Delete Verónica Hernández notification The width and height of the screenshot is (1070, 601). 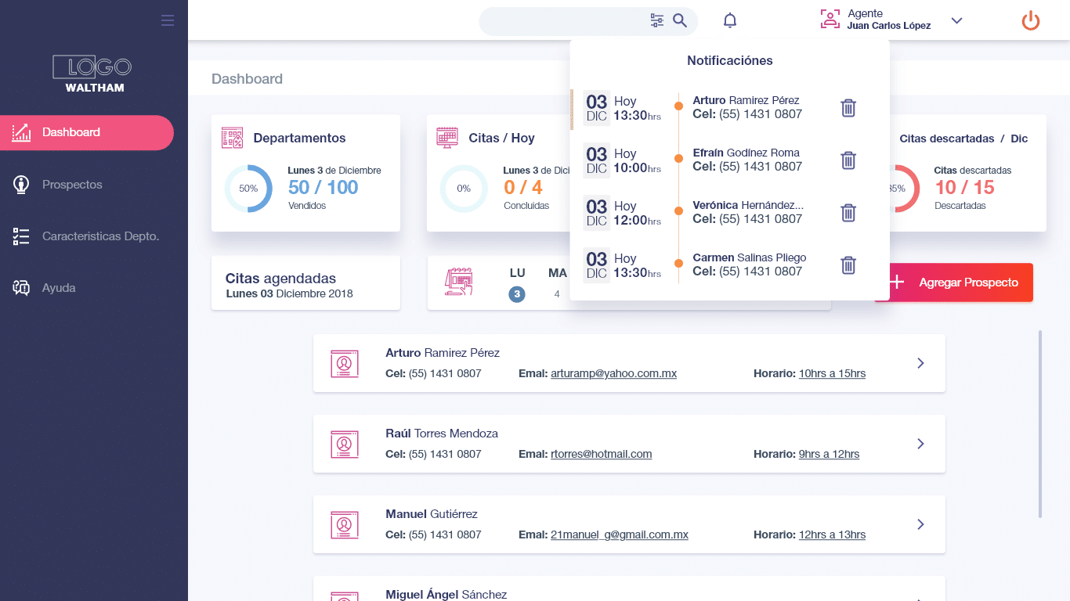(848, 213)
